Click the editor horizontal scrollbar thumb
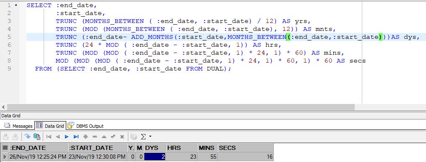Viewport: 426px width, 162px height. tap(181, 107)
